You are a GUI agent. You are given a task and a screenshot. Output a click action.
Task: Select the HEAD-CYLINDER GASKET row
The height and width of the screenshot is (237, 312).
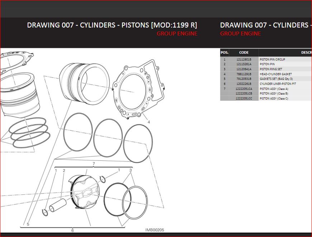coord(275,74)
